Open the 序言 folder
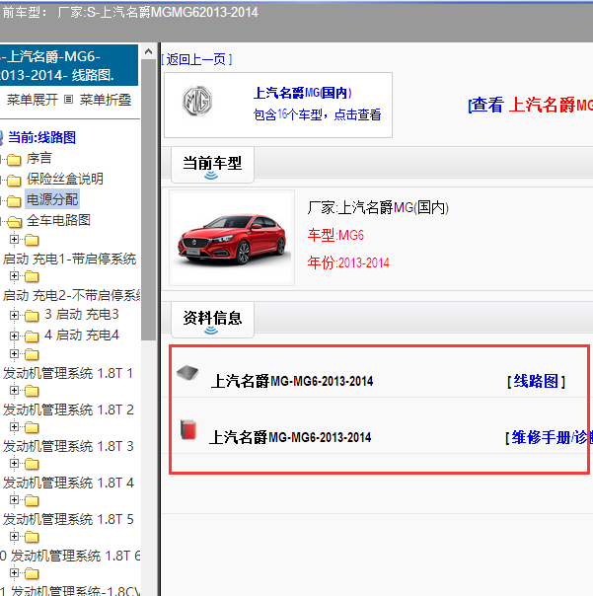Viewport: 593px width, 596px height. pyautogui.click(x=38, y=158)
